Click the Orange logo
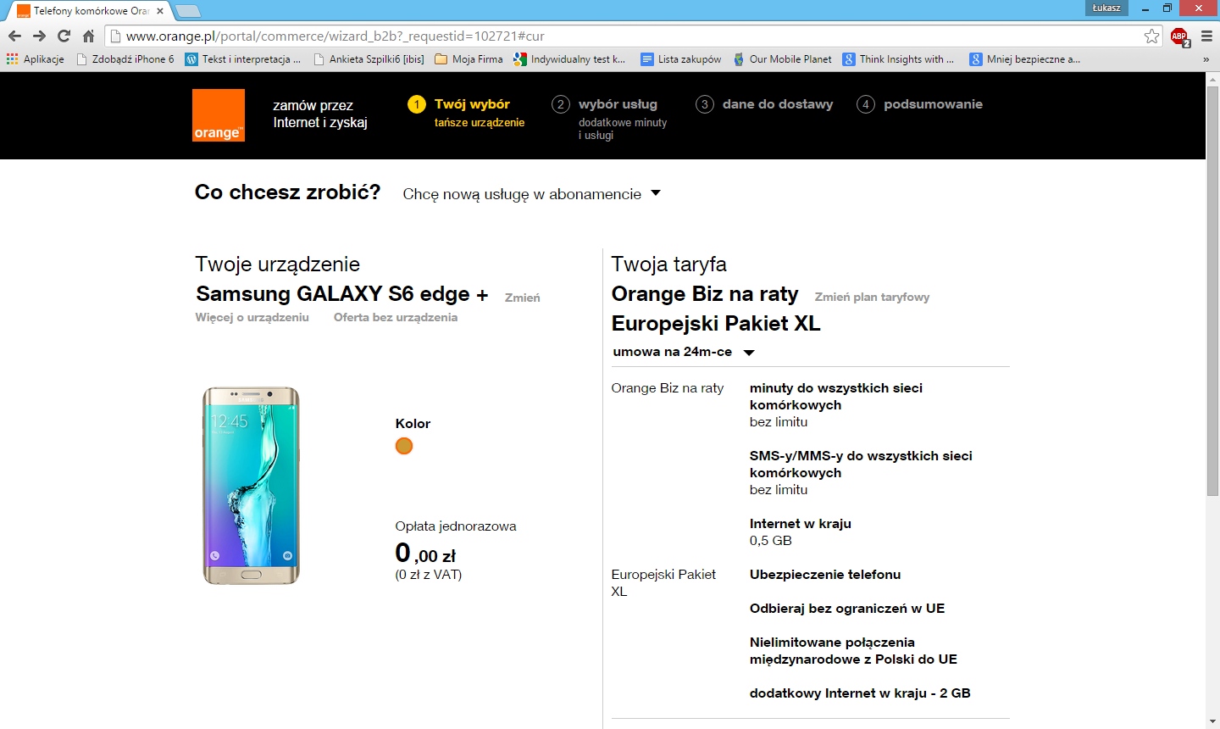This screenshot has height=729, width=1220. point(219,115)
